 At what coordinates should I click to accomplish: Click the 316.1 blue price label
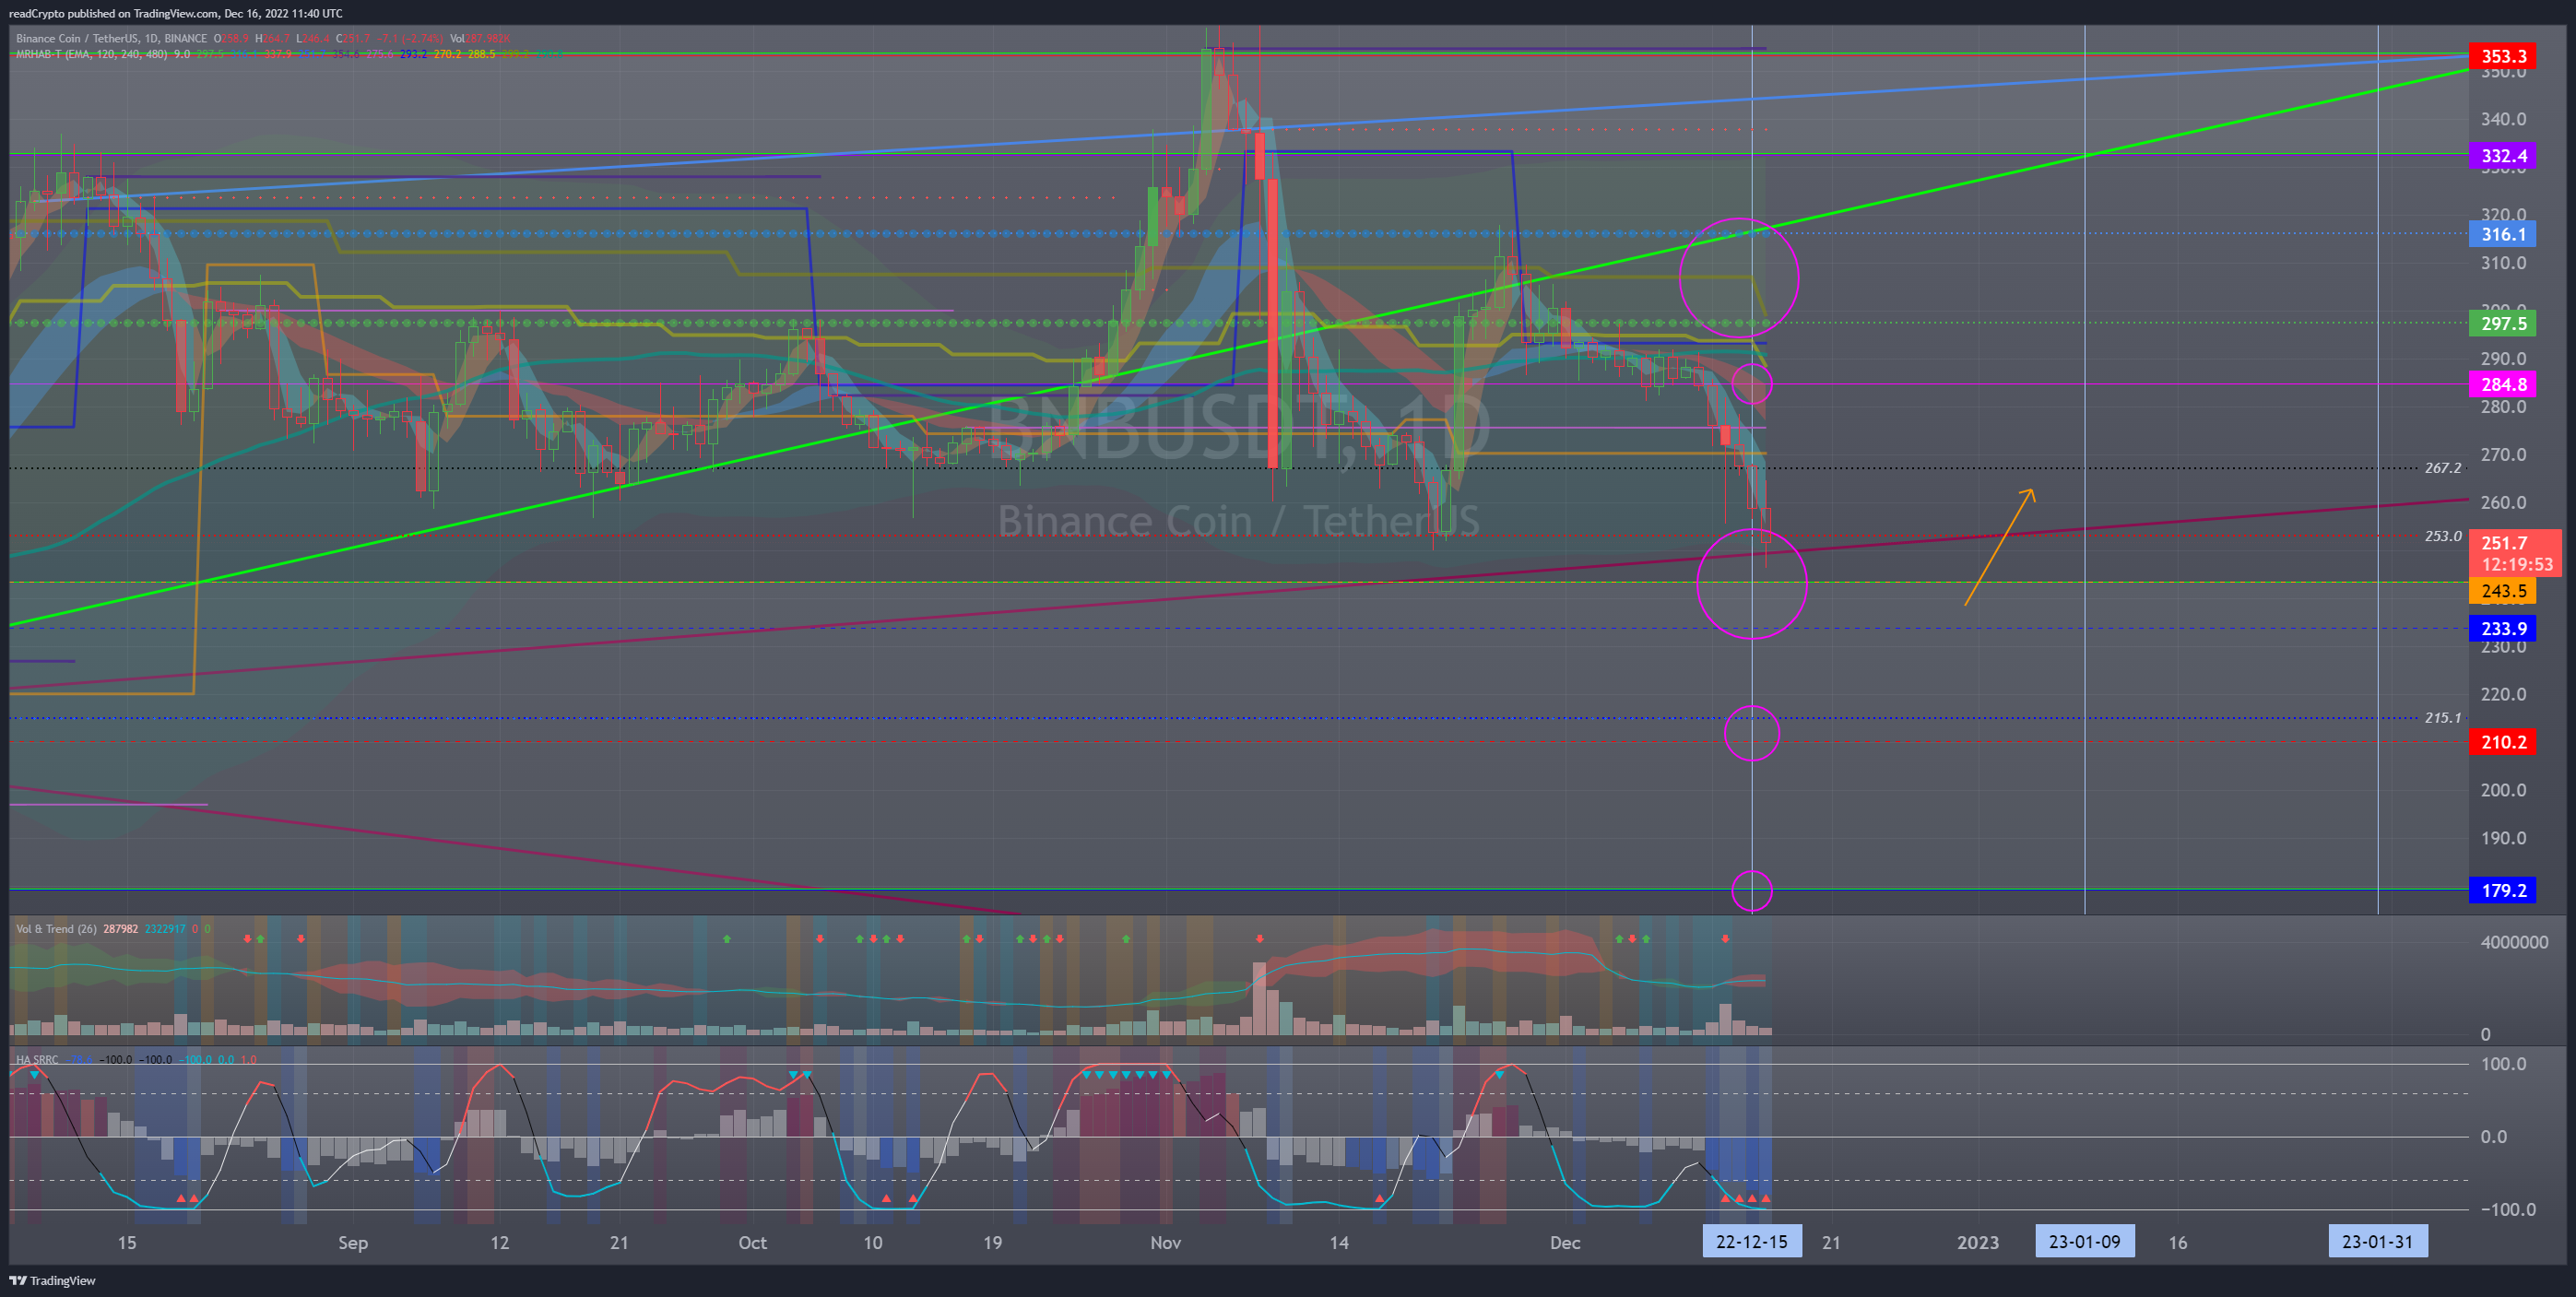click(2503, 235)
